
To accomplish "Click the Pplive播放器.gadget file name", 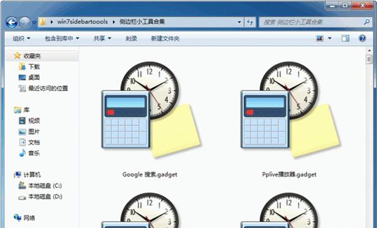I will [289, 175].
